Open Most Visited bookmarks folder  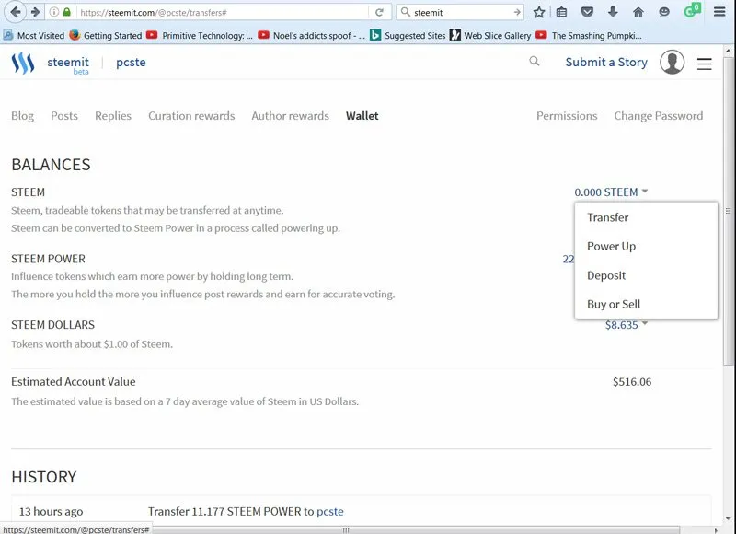pyautogui.click(x=34, y=35)
